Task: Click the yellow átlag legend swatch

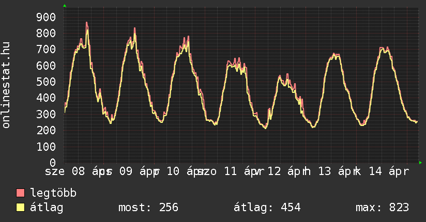Action: coord(21,208)
